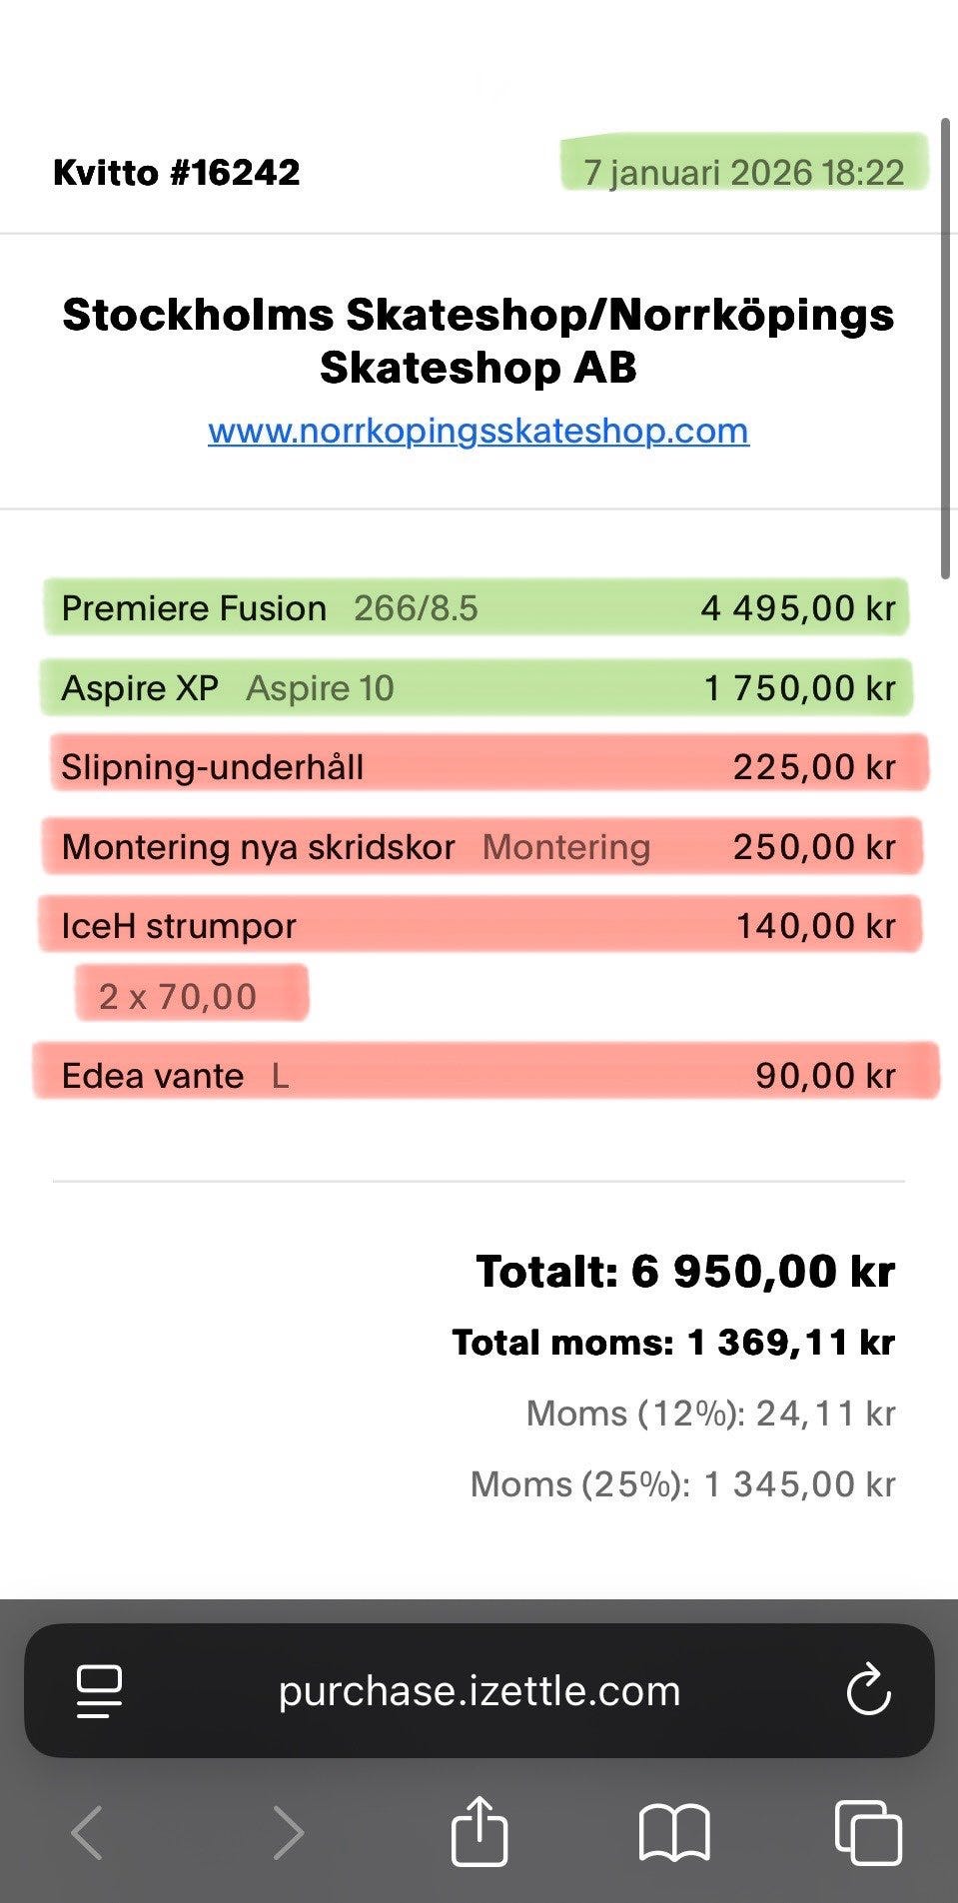Click the Moms (25%) tax line
958x1903 pixels.
click(x=683, y=1483)
